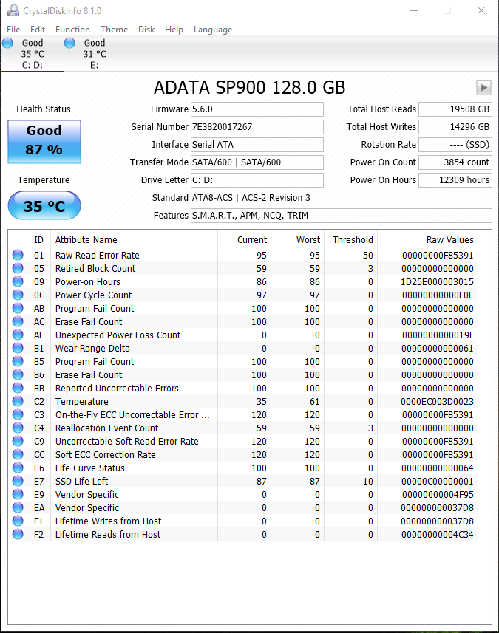
Task: Click the Total Host Reads value 19508 GB
Action: 455,109
